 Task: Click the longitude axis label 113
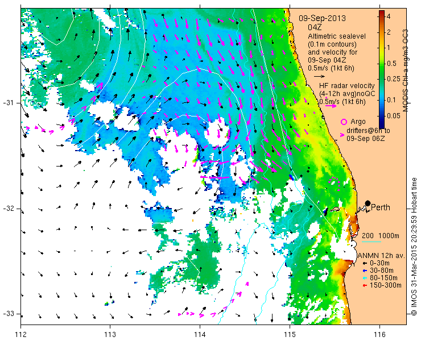click(x=110, y=335)
